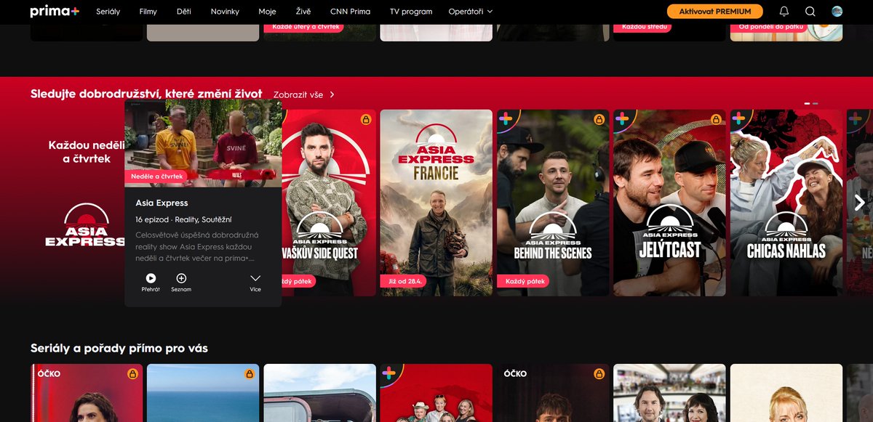Open the notifications bell

tap(784, 12)
